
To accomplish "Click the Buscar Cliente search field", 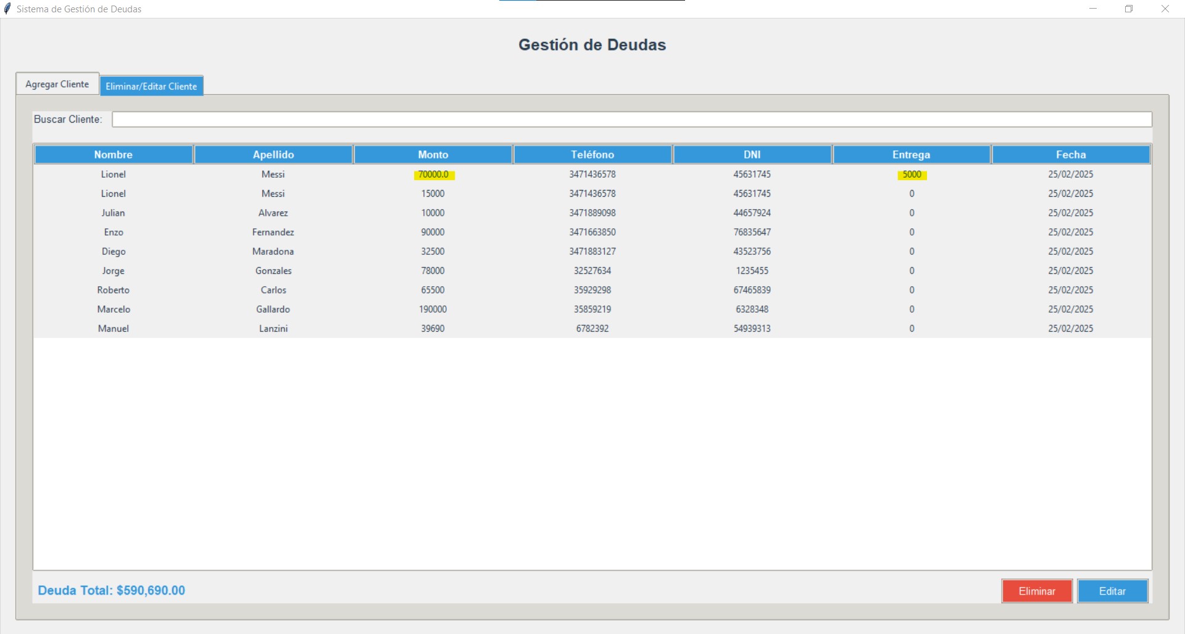I will pyautogui.click(x=631, y=119).
